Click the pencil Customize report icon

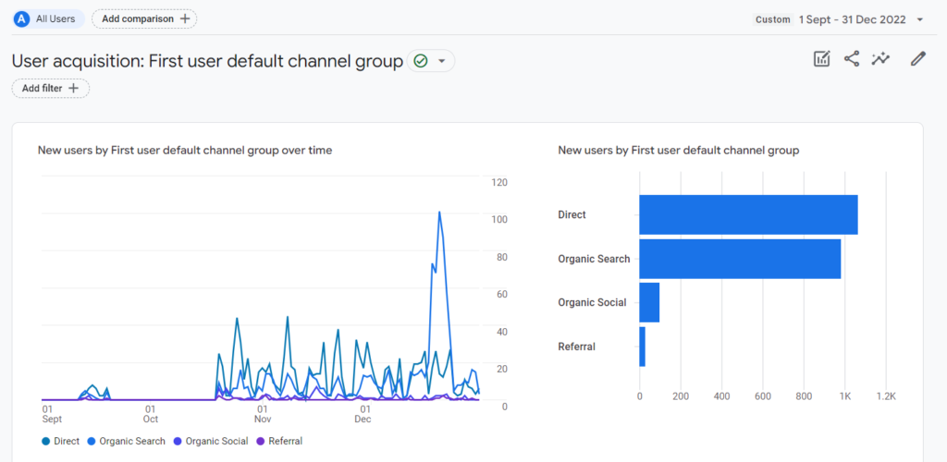(x=917, y=59)
